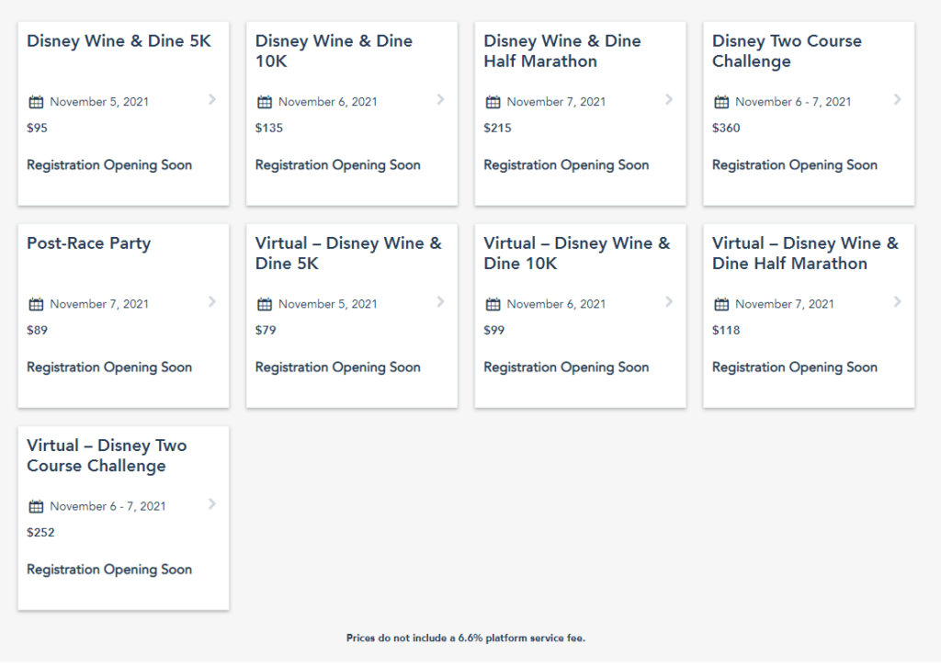Viewport: 941px width, 666px height.
Task: Expand Virtual Two Course Challenge chevron
Action: point(212,503)
